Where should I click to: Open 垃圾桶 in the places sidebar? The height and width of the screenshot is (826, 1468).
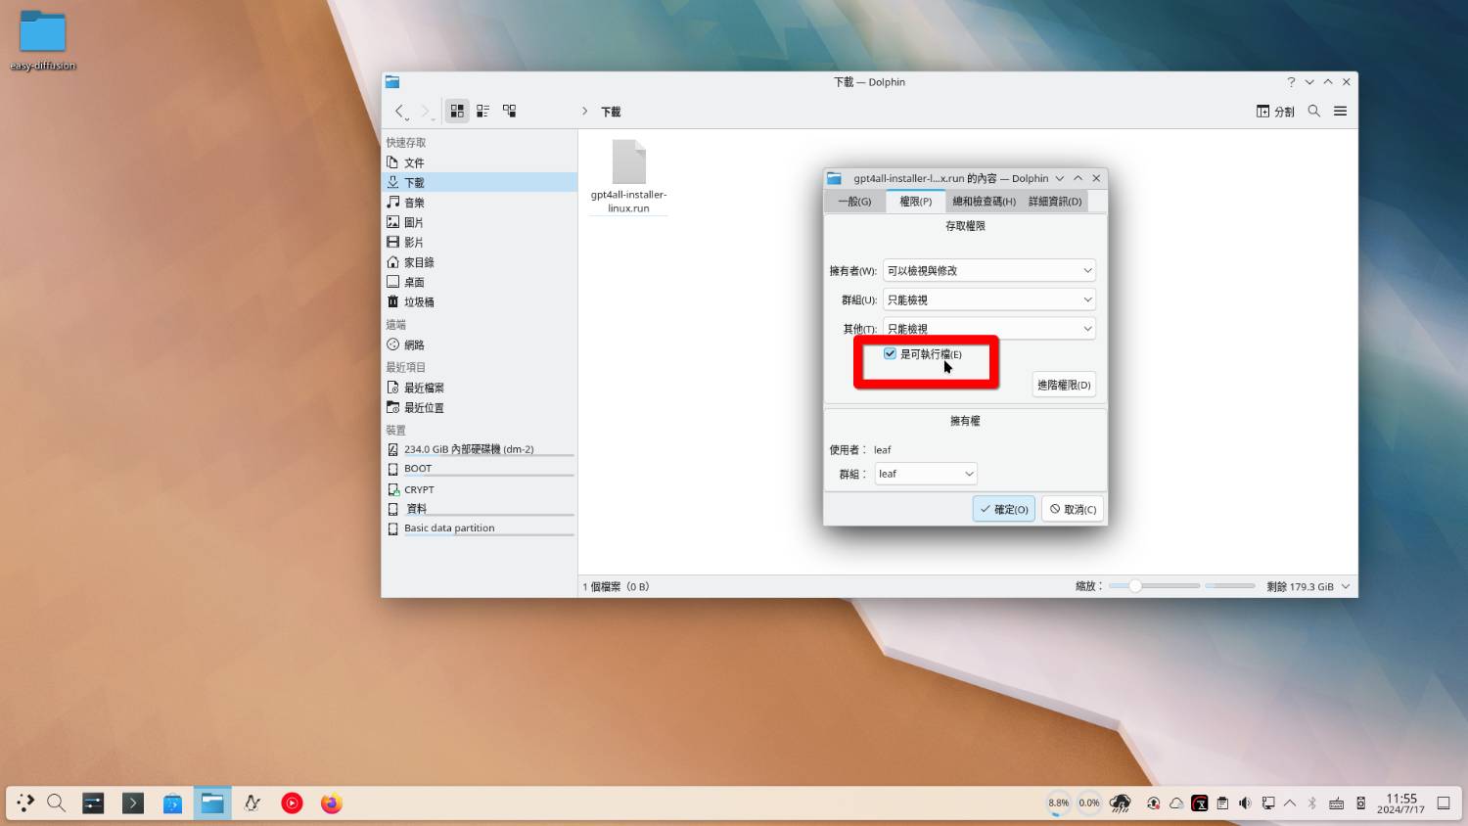pos(479,301)
